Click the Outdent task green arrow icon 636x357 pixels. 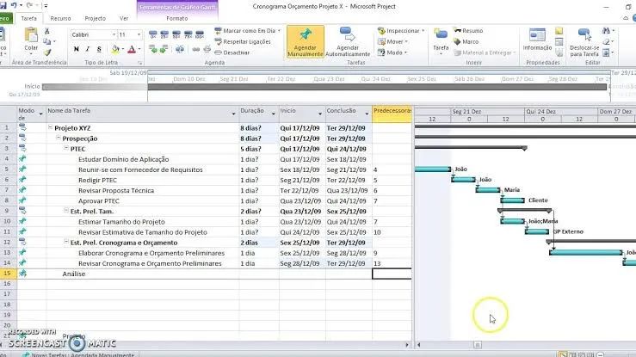153,49
